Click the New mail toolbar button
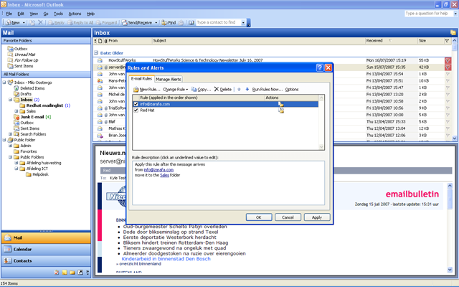This screenshot has width=459, height=287. click(13, 22)
